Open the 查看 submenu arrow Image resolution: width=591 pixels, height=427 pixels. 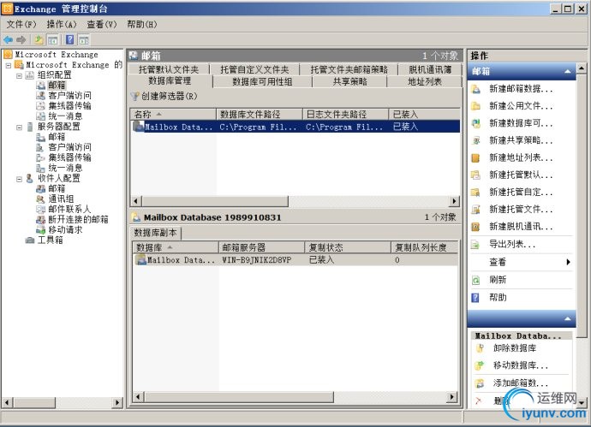click(x=569, y=262)
